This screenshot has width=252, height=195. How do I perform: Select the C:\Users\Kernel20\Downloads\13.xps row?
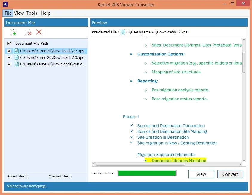[x=46, y=58]
